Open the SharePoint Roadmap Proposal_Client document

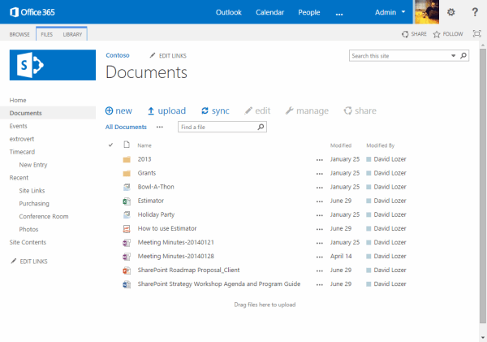[188, 270]
